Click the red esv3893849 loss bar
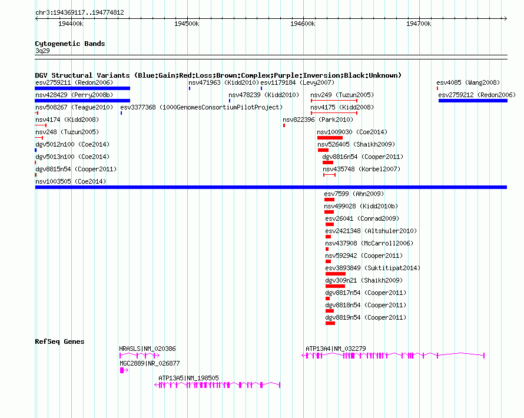The image size is (524, 418). coord(336,274)
